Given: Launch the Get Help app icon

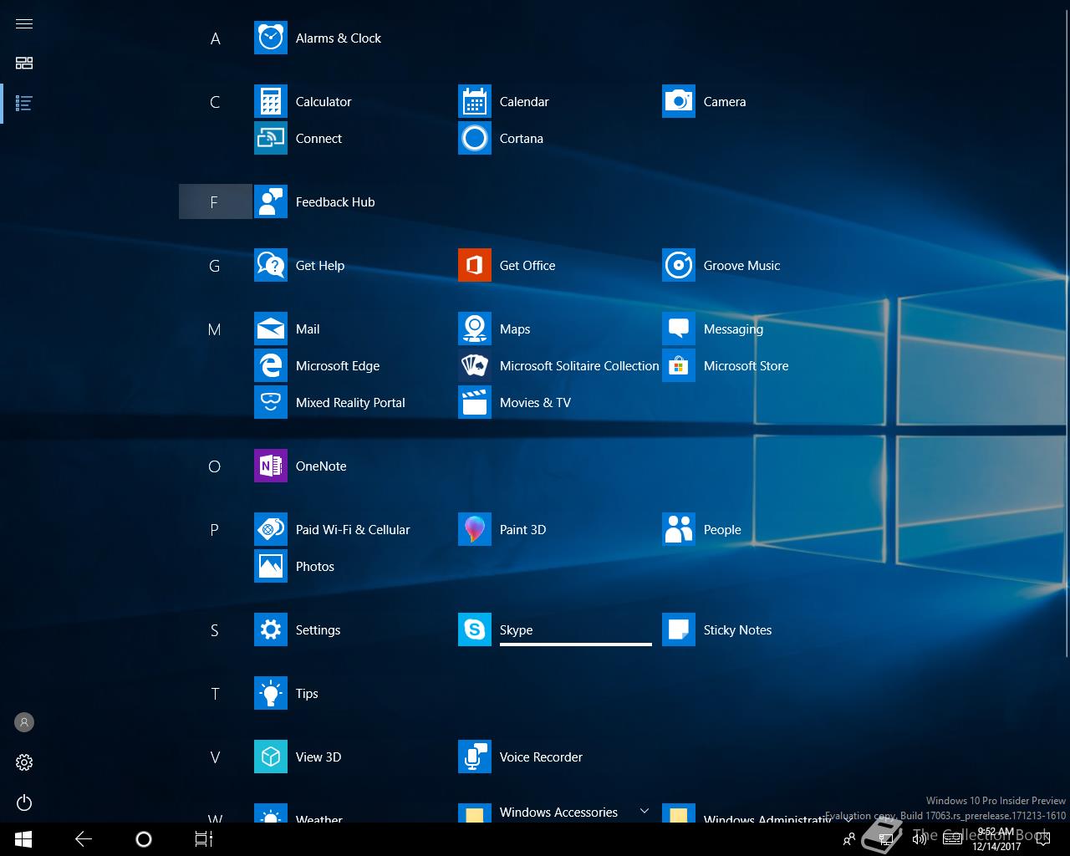Looking at the screenshot, I should (x=271, y=266).
